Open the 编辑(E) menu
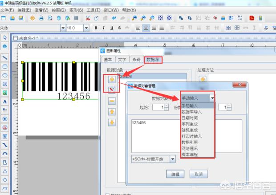 coord(24,10)
